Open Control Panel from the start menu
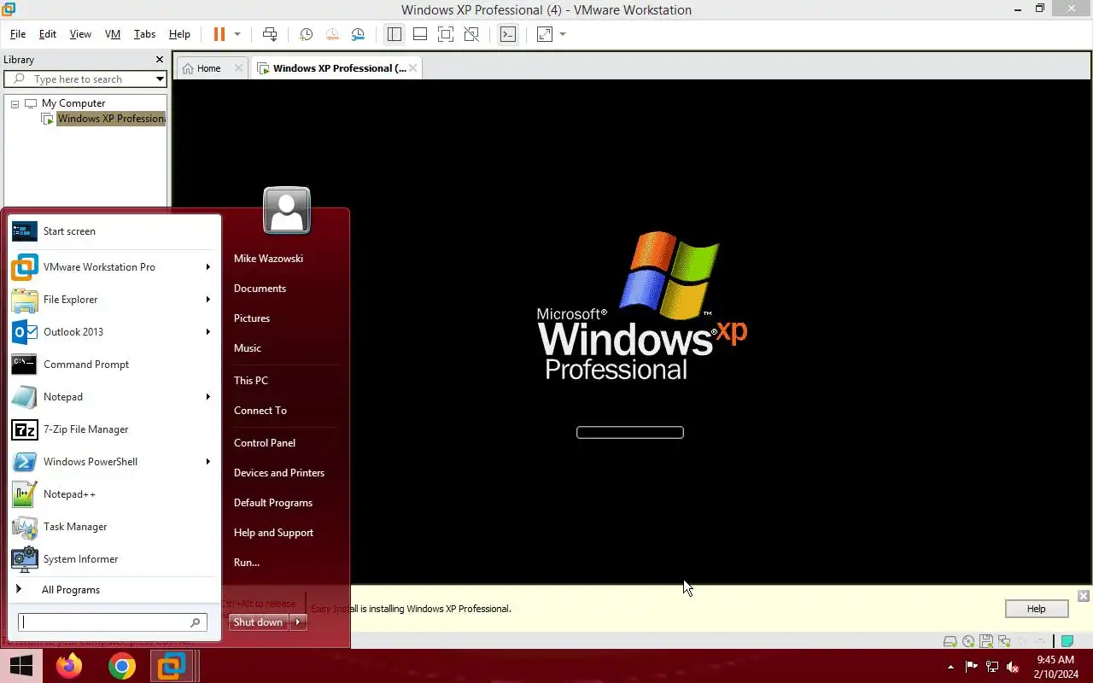1093x683 pixels. point(265,443)
